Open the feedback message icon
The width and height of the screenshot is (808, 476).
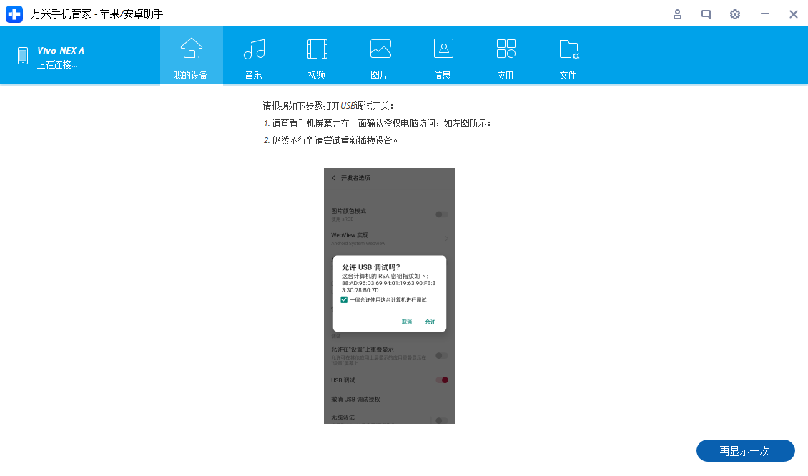pos(706,14)
